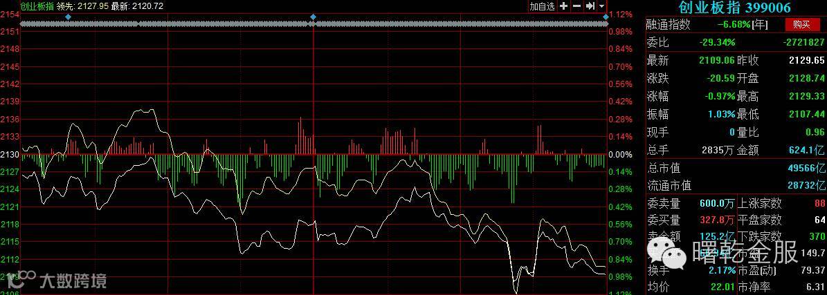The width and height of the screenshot is (827, 295).
Task: Click the 2139 price axis label
Action: (10, 101)
